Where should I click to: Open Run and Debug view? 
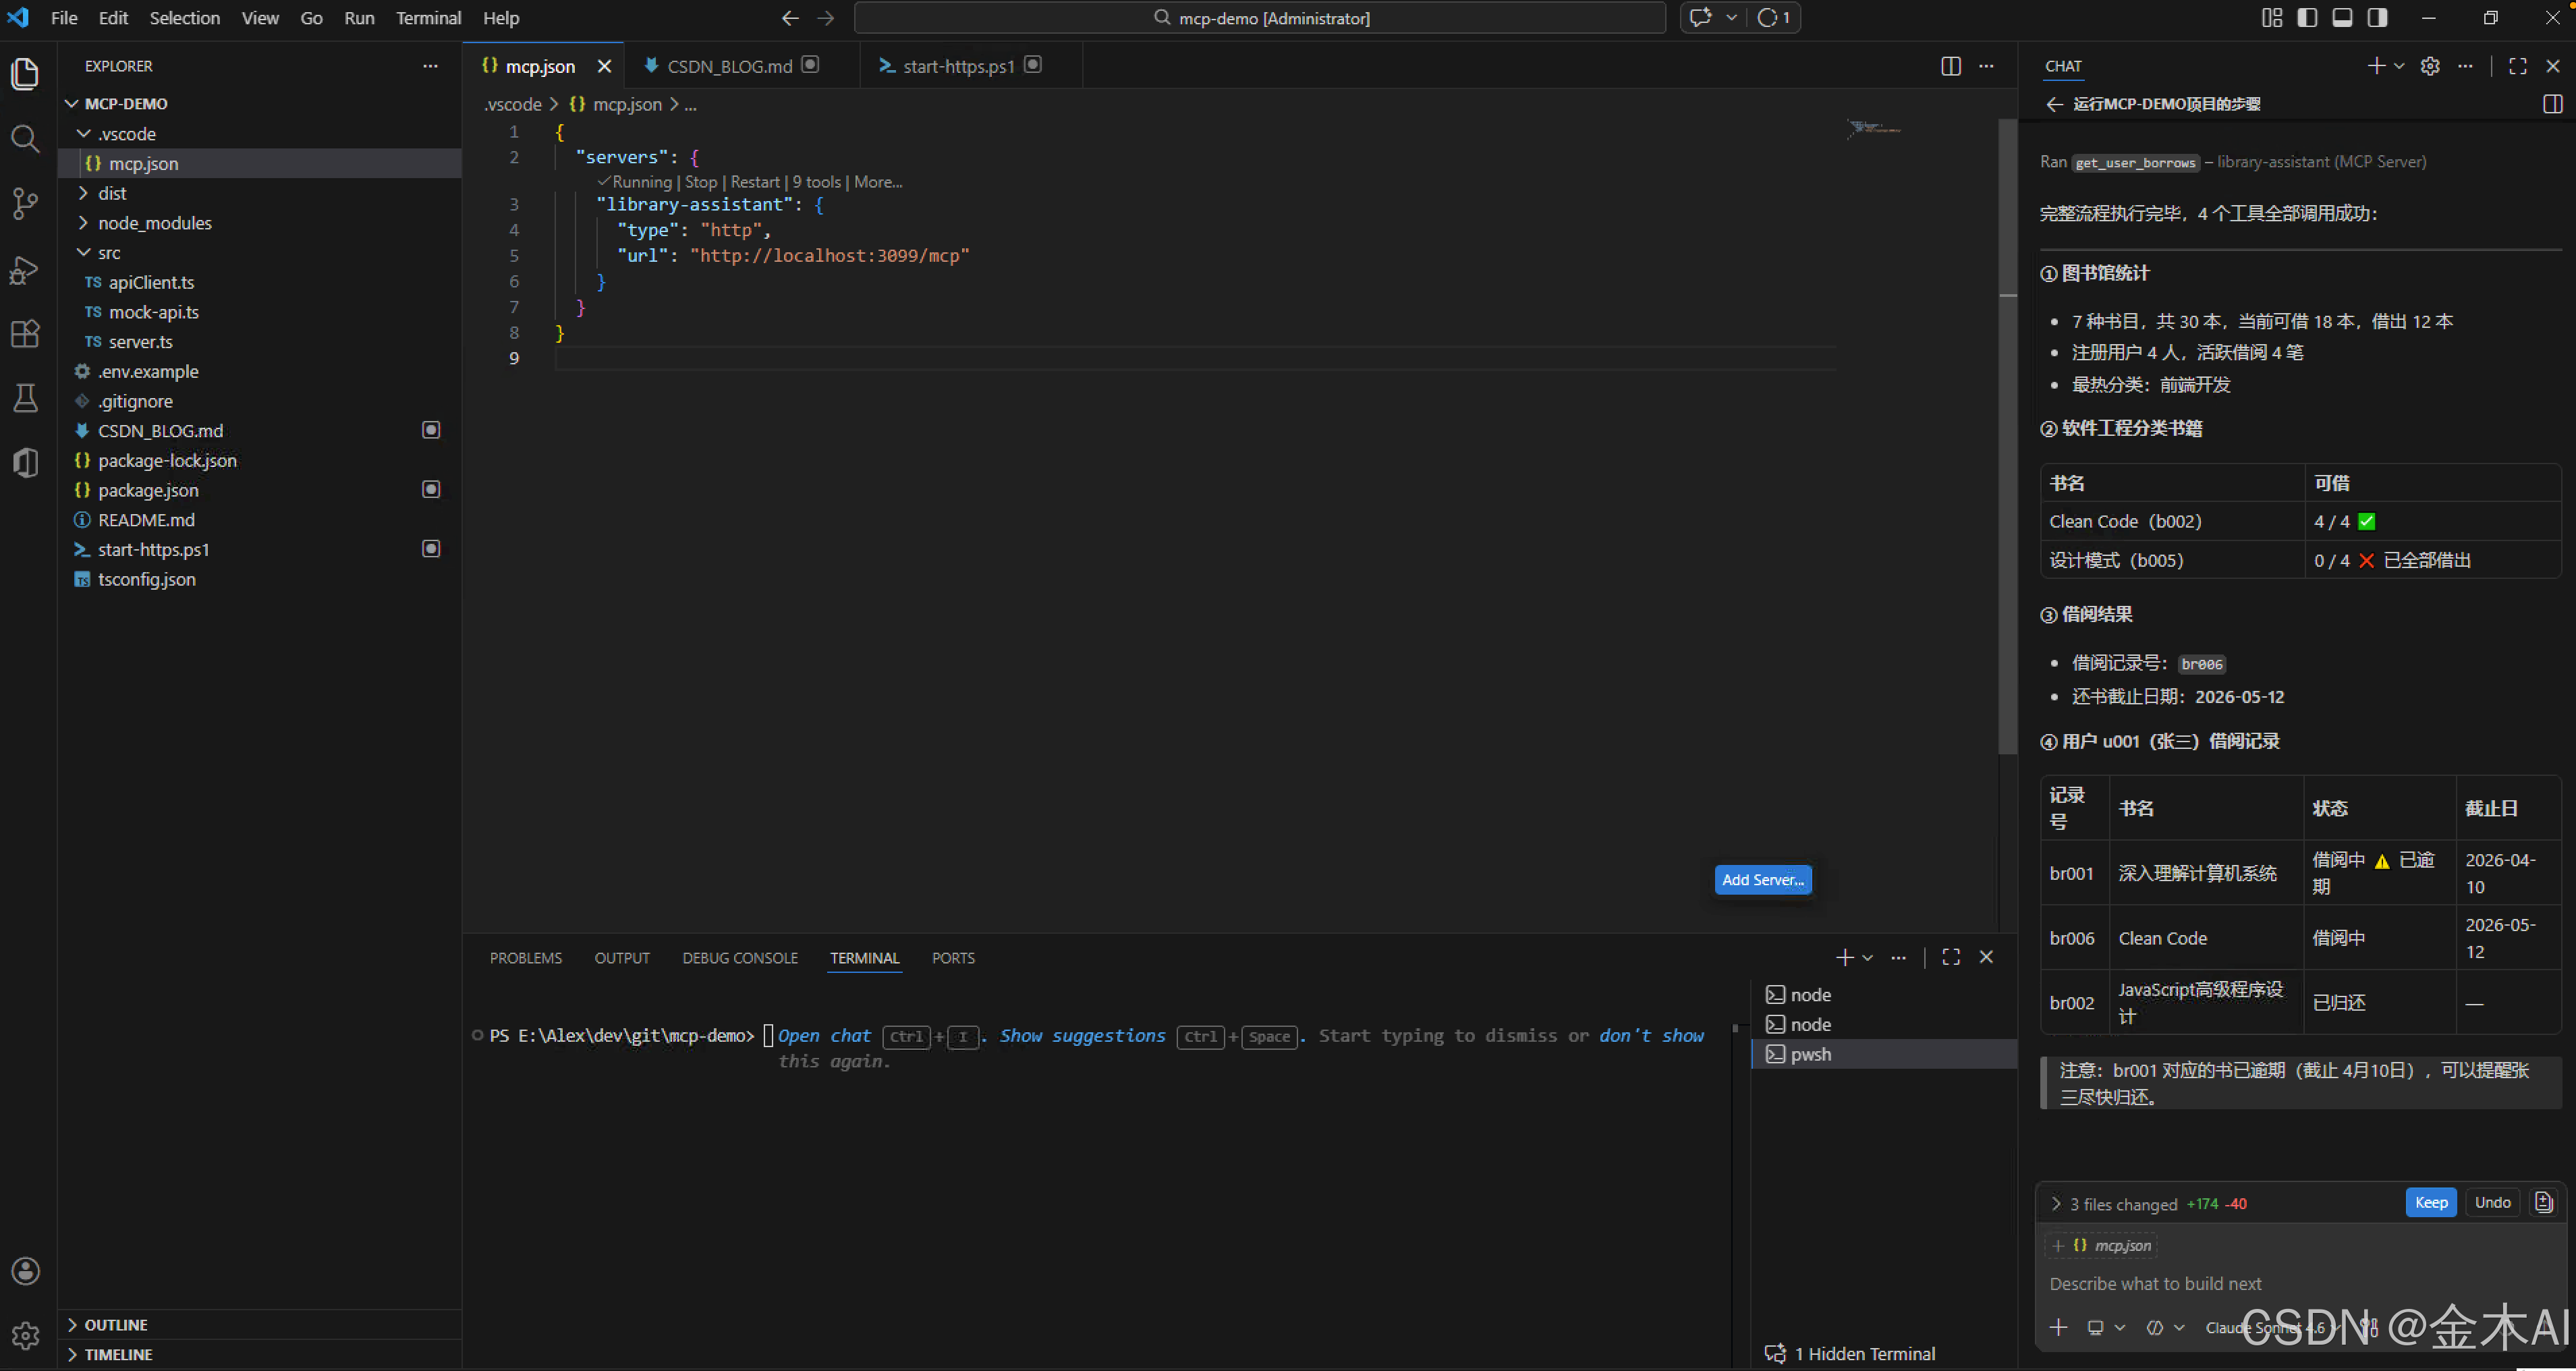click(x=25, y=270)
